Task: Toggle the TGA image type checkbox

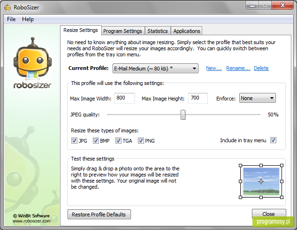Action: point(118,140)
